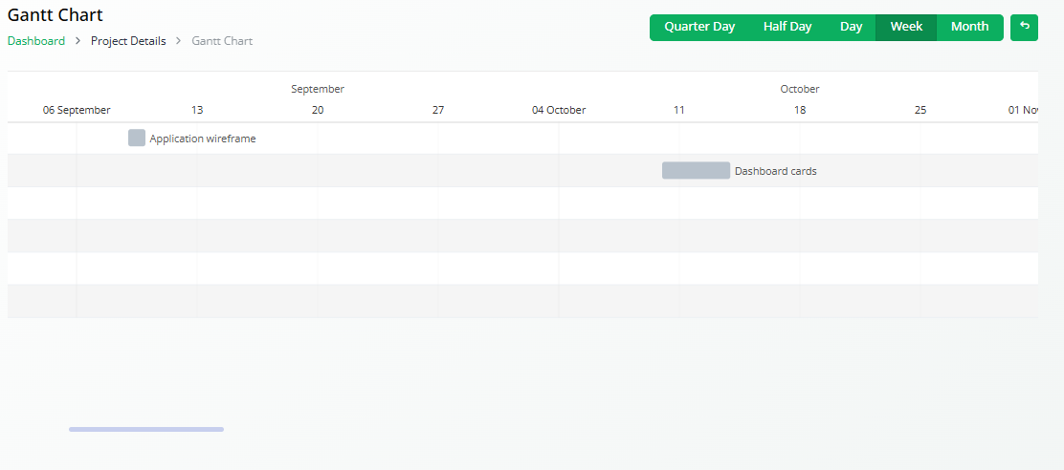Switch view to Half Day
Screen dimensions: 1064x470
tap(787, 27)
